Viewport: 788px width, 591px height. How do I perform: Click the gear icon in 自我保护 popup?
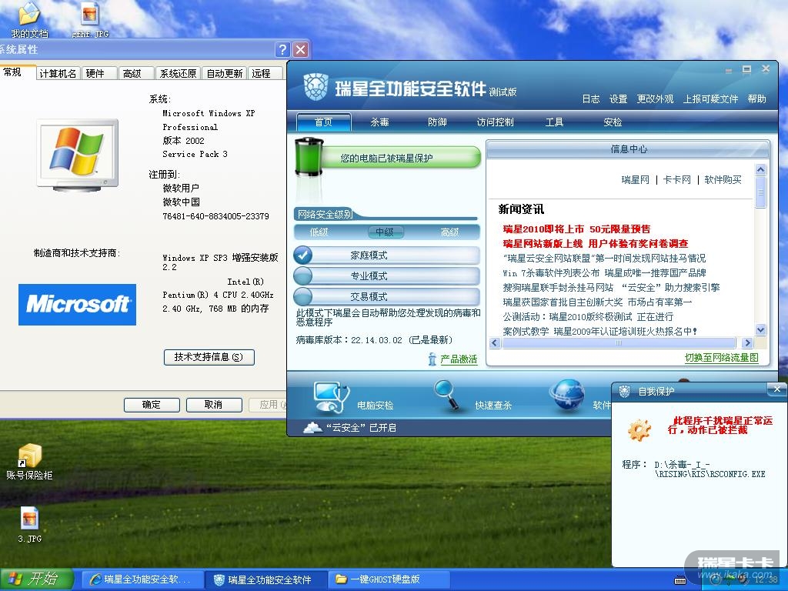point(639,429)
